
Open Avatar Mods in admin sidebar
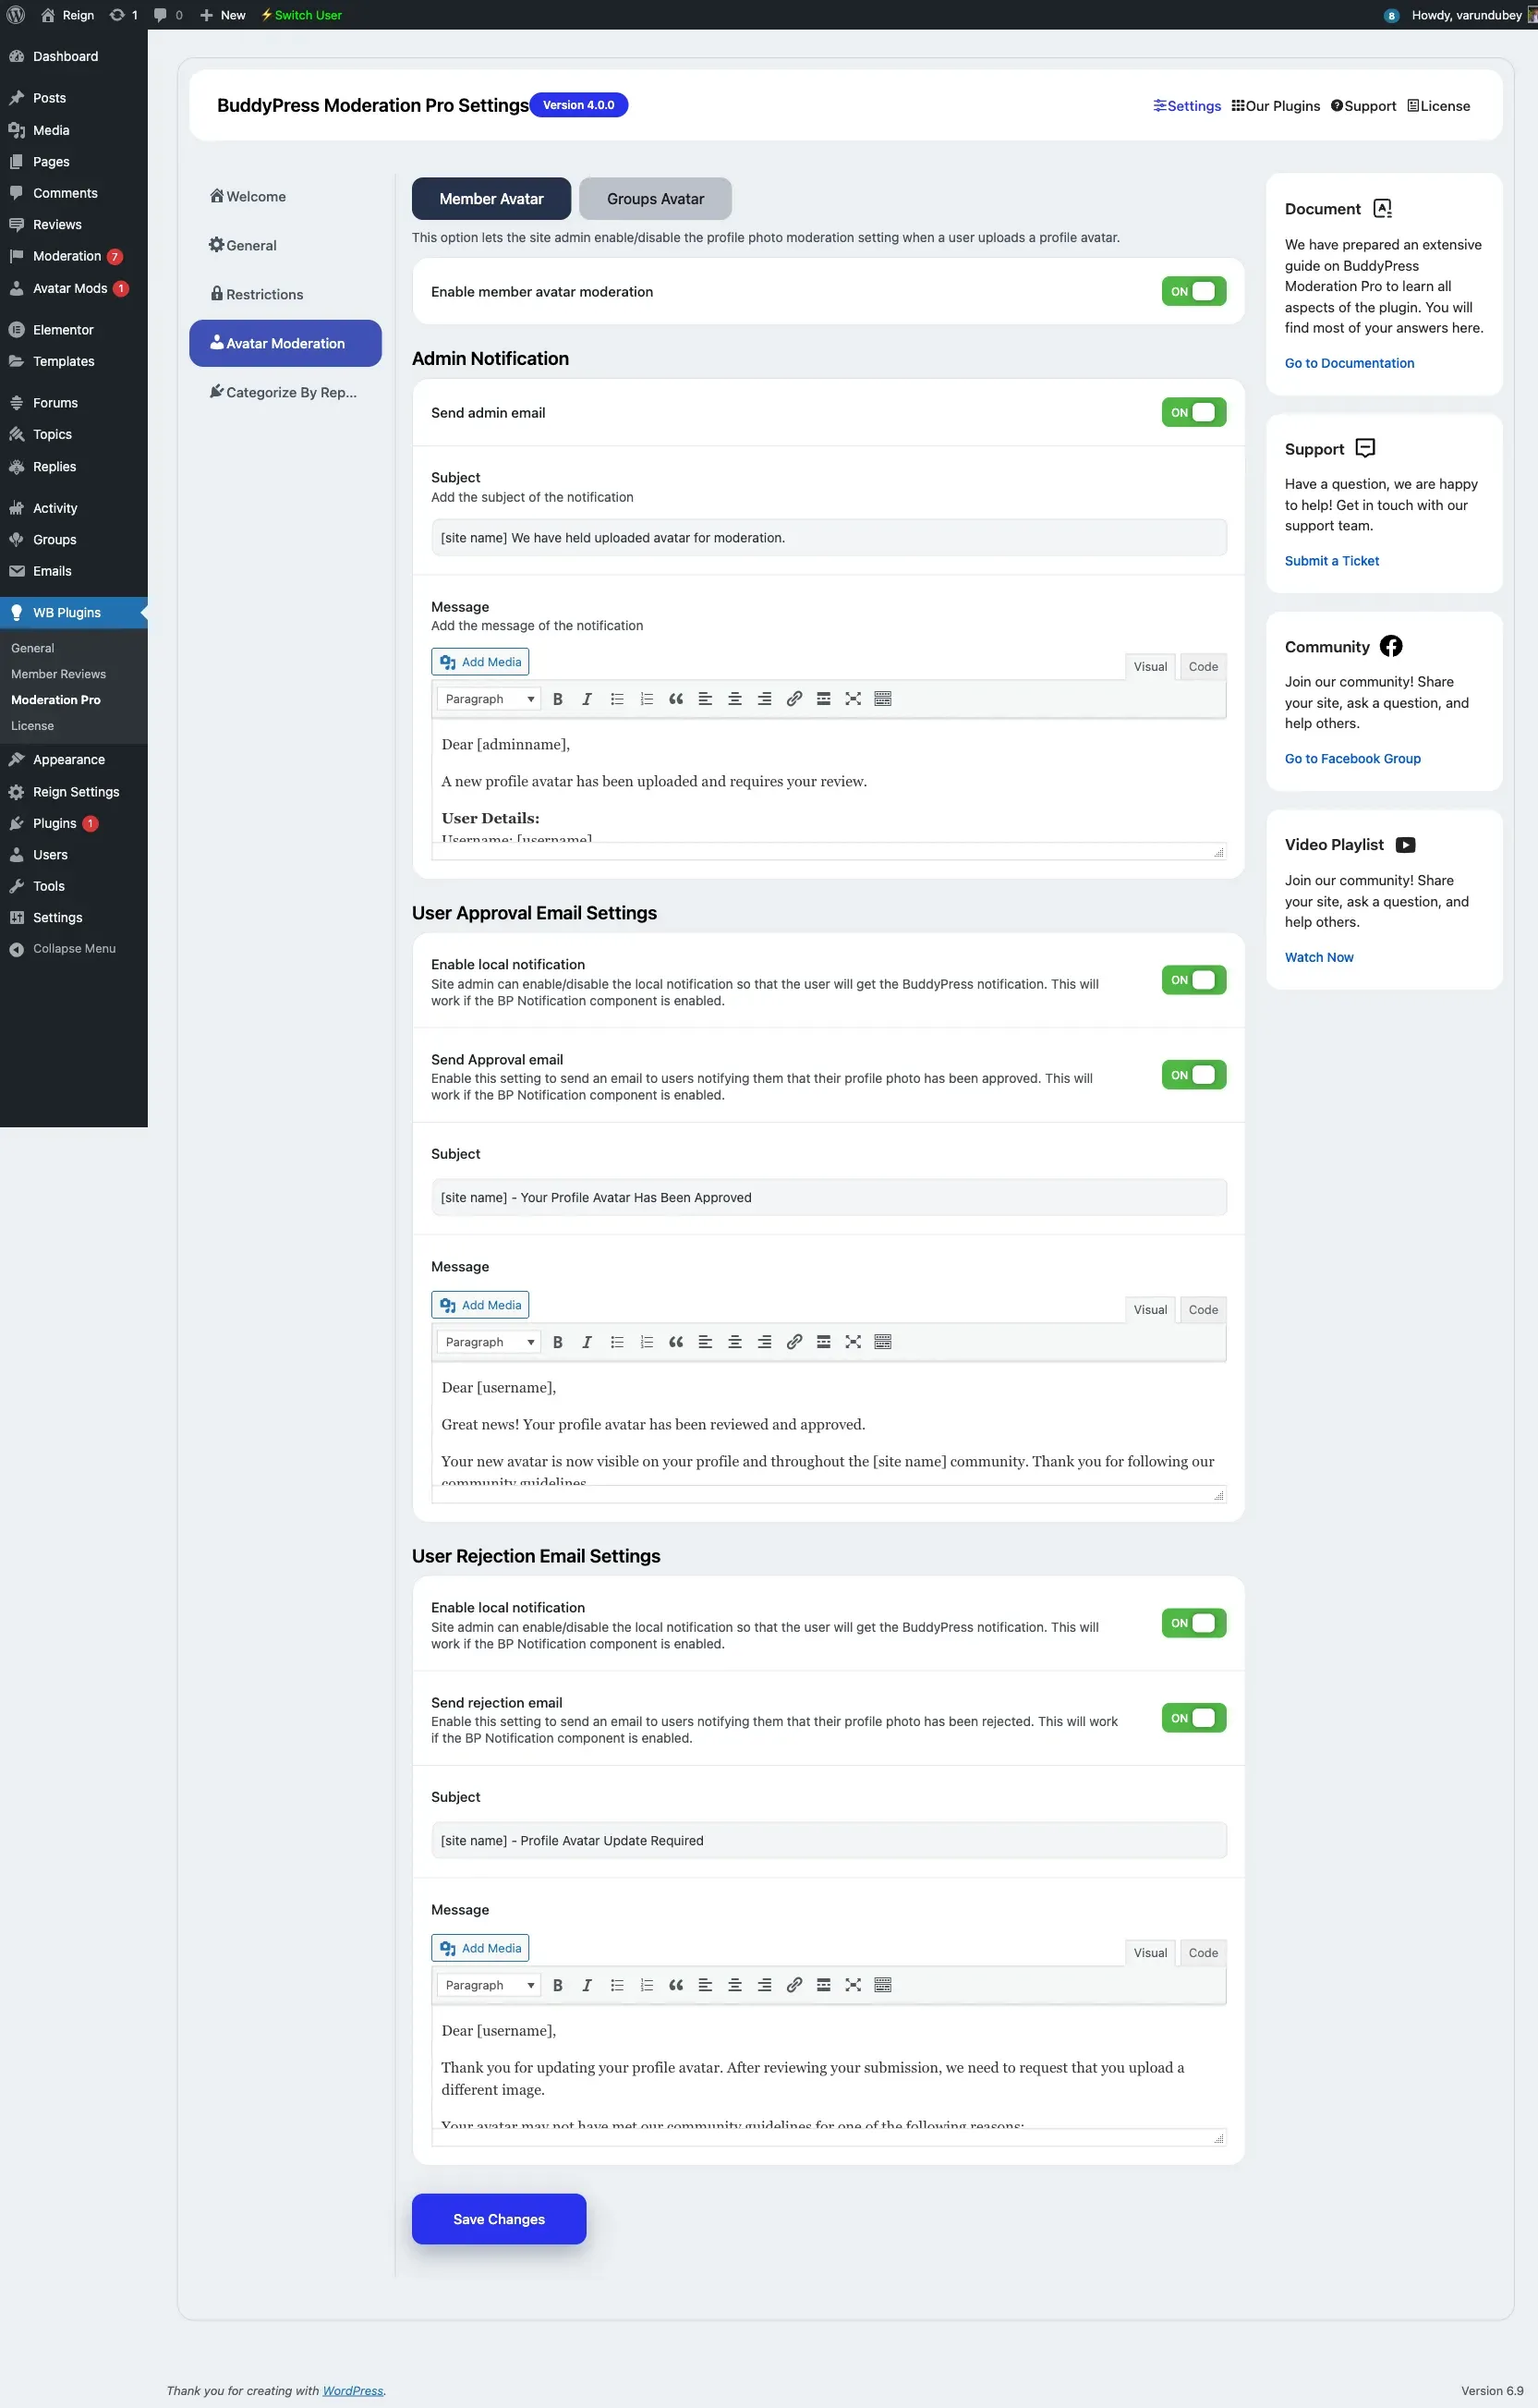point(74,288)
